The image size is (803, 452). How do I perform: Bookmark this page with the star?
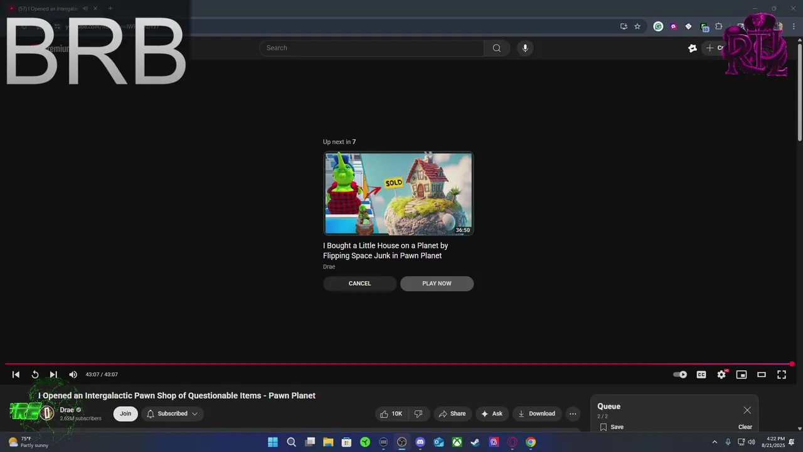tap(637, 26)
